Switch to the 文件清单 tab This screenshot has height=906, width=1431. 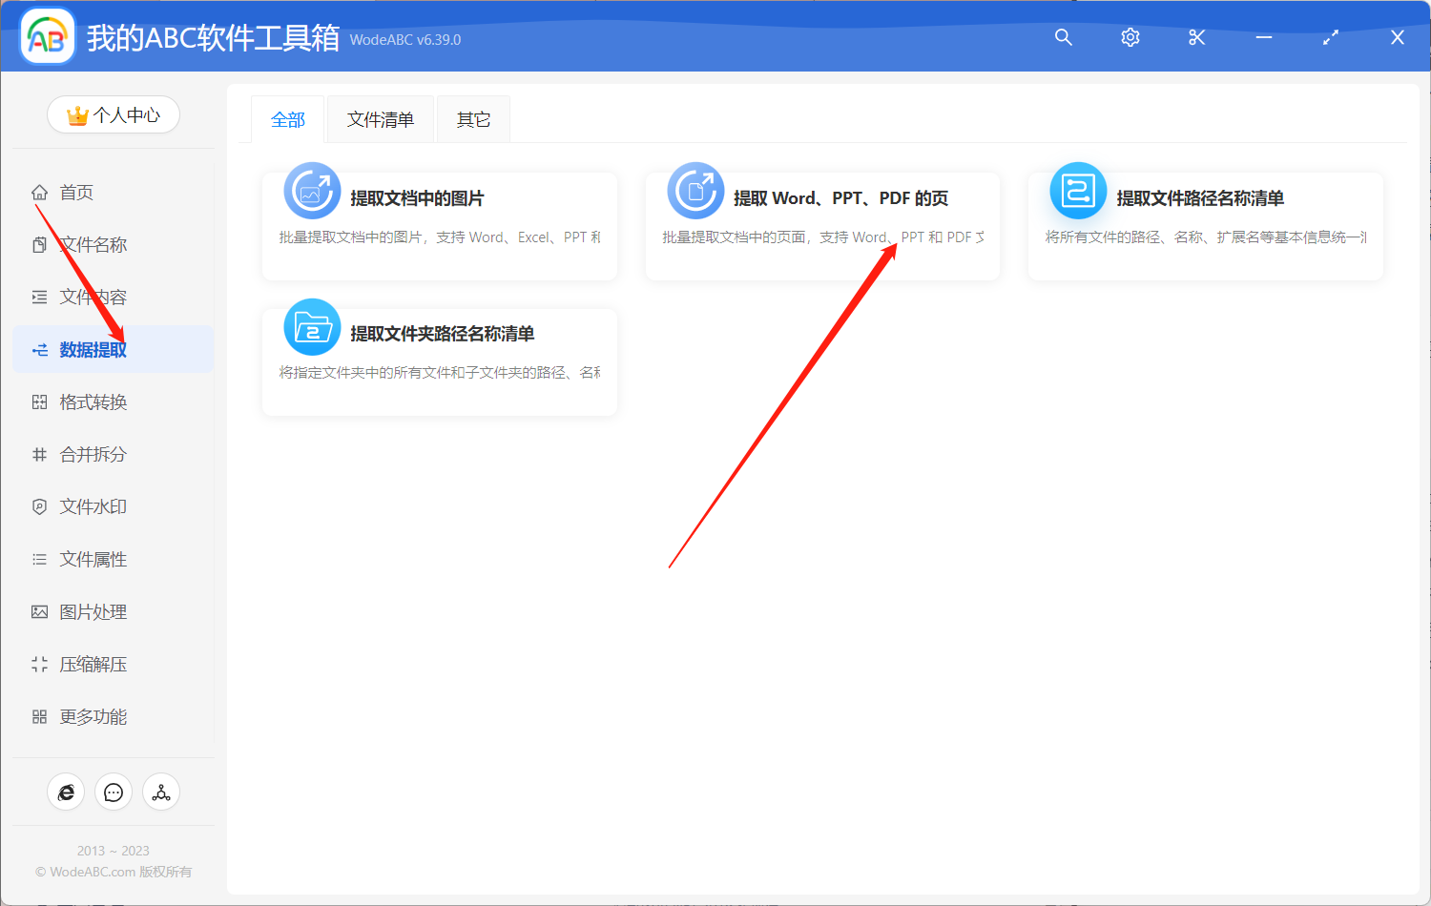click(380, 118)
